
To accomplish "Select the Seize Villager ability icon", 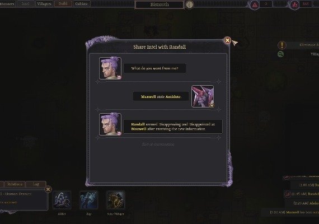I will coord(115,200).
